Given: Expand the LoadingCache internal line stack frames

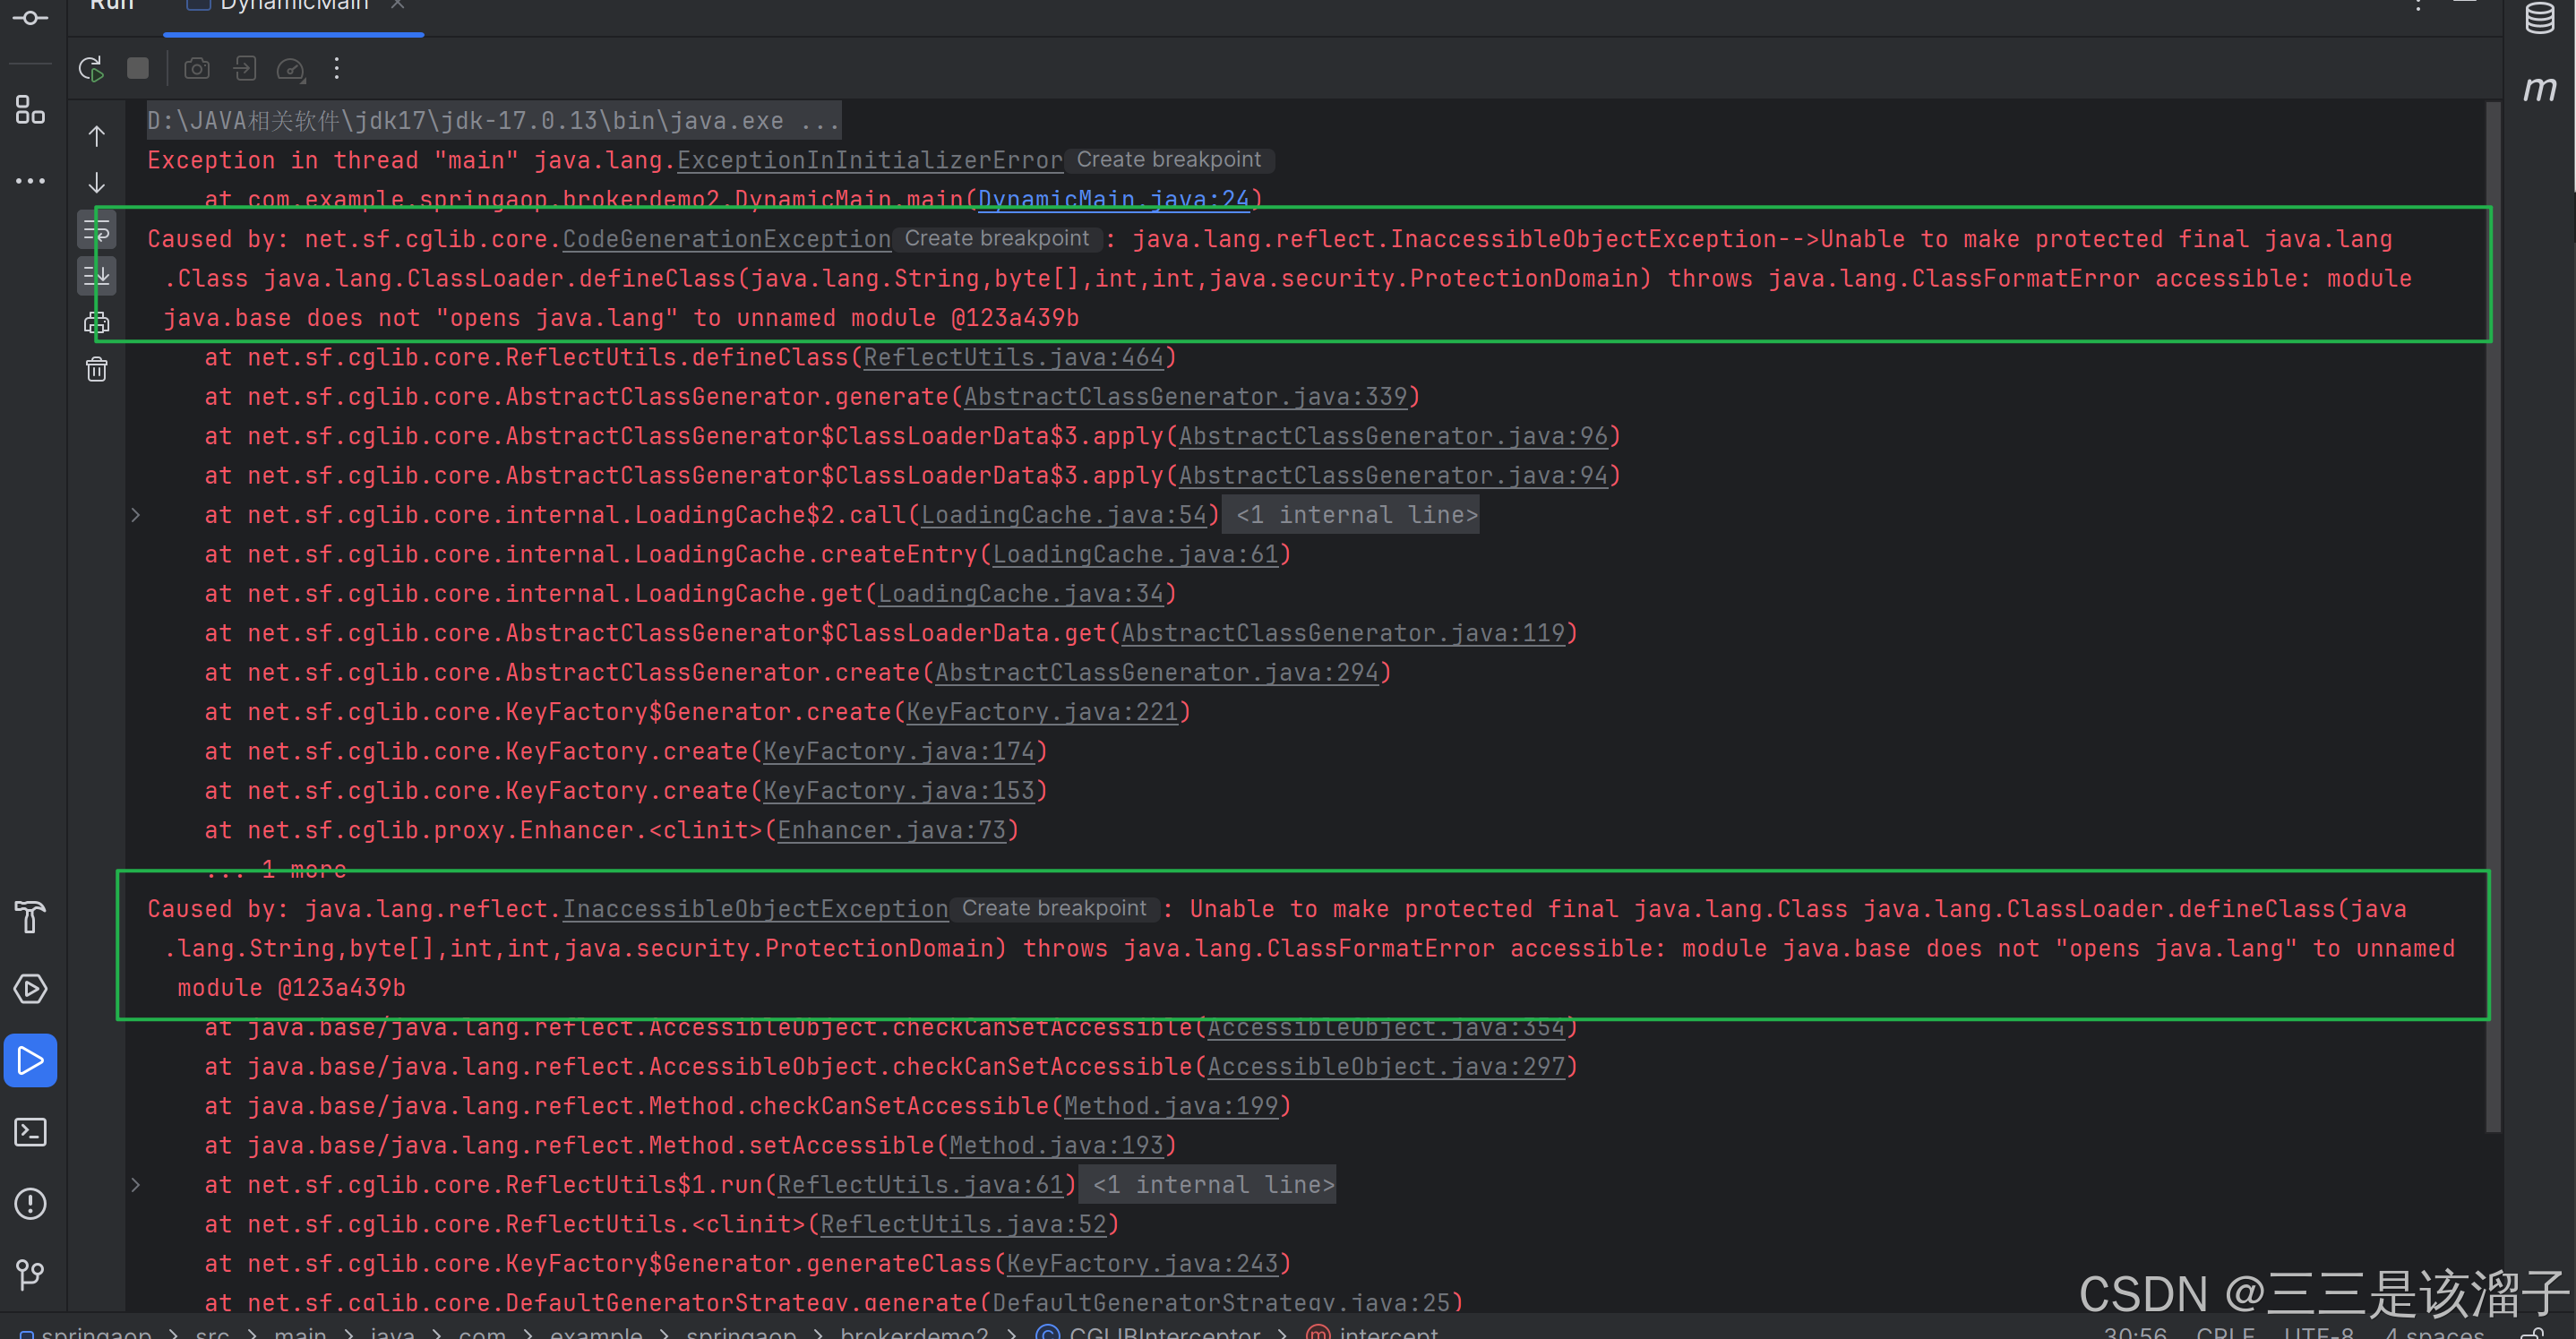Looking at the screenshot, I should coord(136,514).
